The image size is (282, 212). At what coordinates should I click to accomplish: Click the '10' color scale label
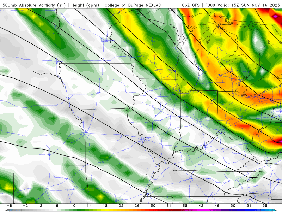point(73,206)
